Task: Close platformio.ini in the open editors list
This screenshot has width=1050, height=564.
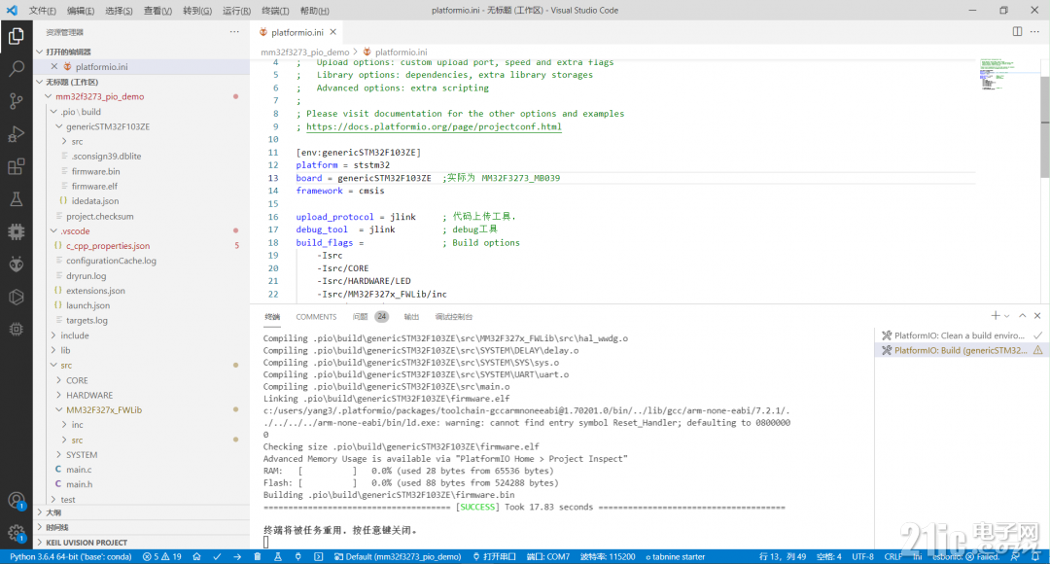Action: 54,66
